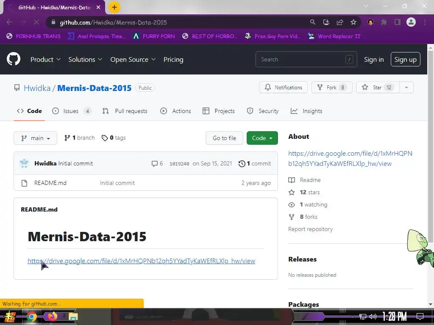The image size is (434, 325).
Task: Open the 12 stars link
Action: (304, 192)
